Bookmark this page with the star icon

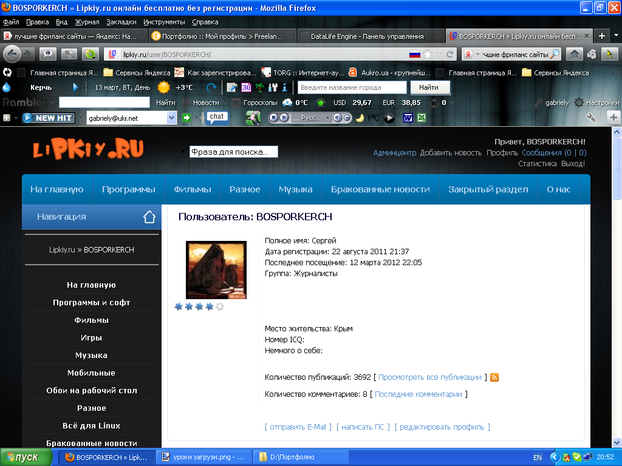tap(428, 54)
